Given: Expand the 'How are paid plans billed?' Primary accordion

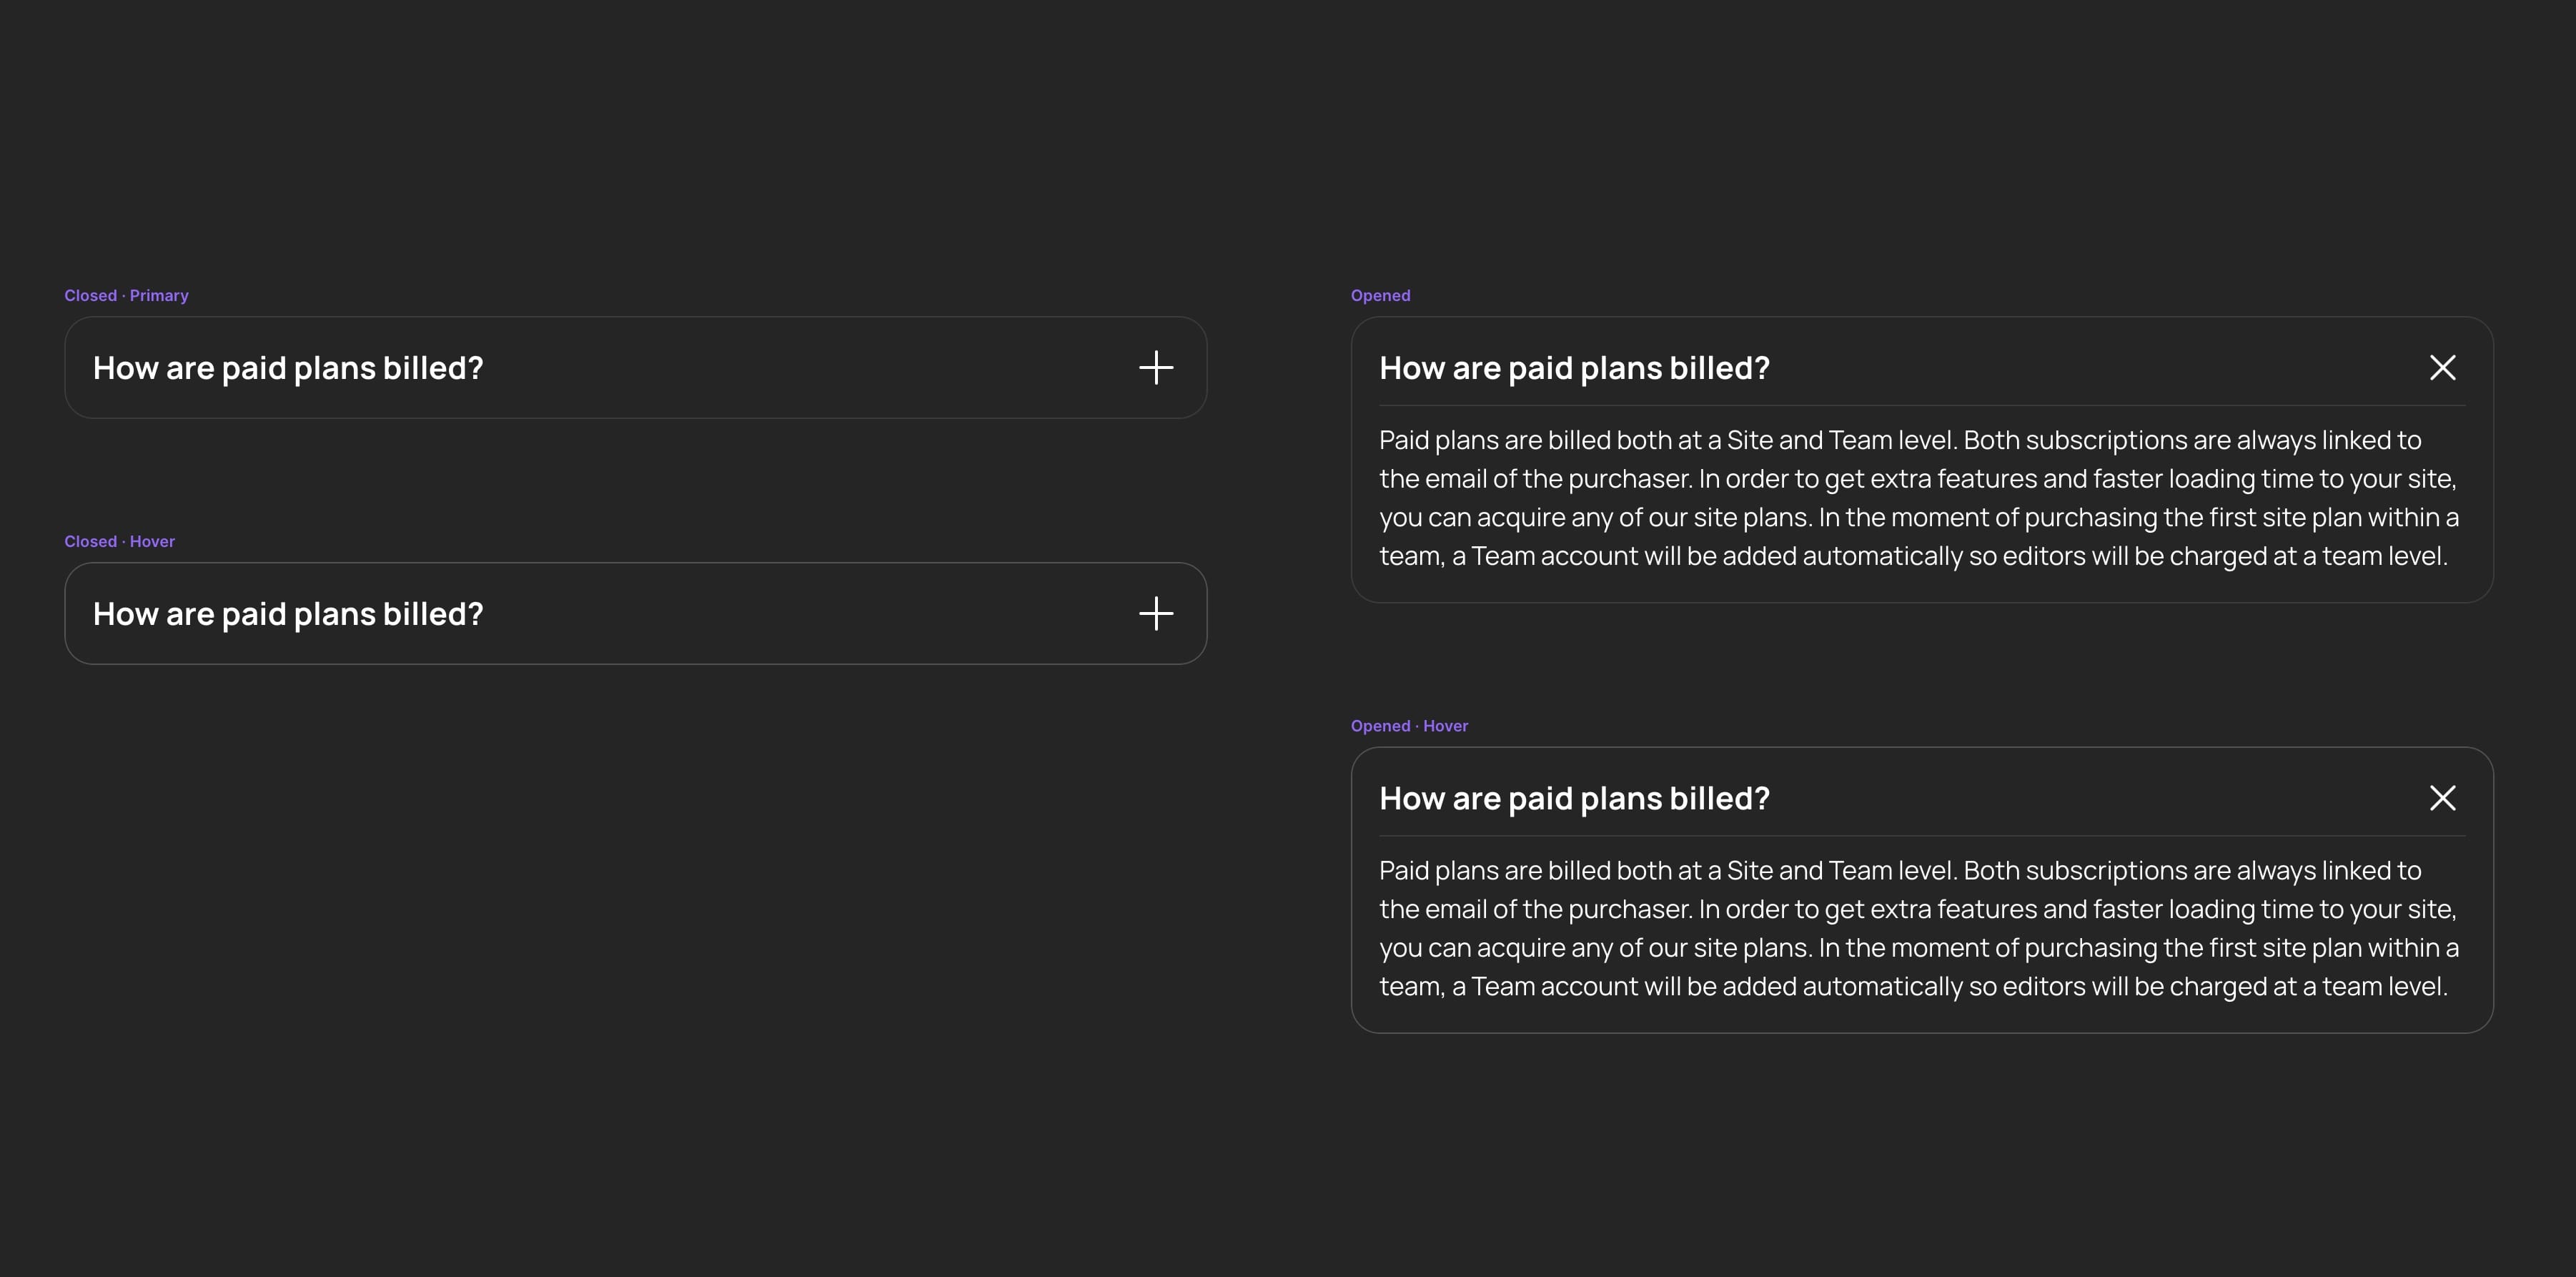Looking at the screenshot, I should (x=635, y=367).
